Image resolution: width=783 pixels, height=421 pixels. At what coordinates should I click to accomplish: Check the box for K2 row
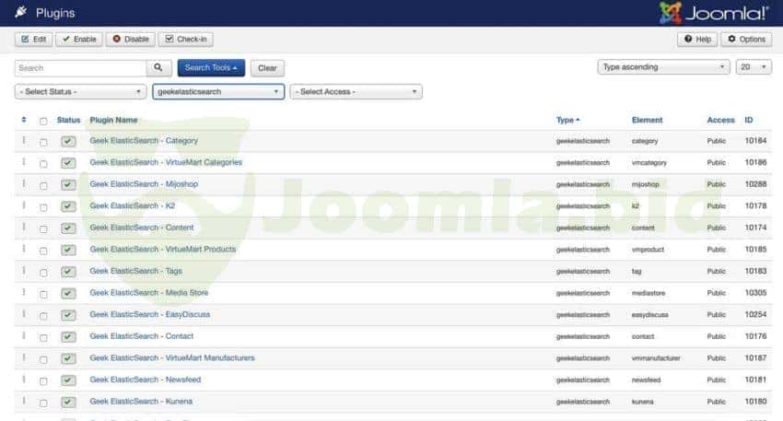pos(43,207)
